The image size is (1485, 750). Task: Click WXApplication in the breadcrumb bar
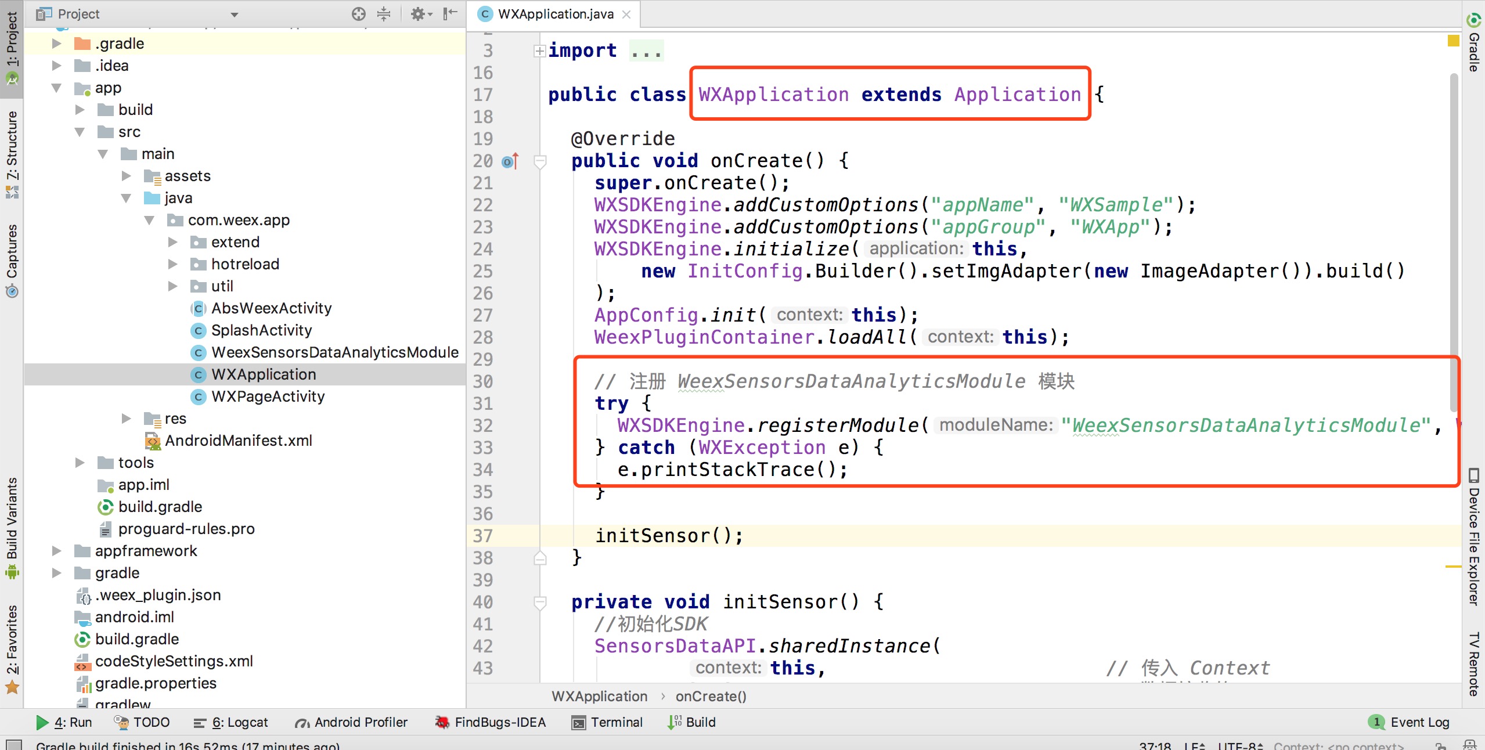(x=599, y=696)
